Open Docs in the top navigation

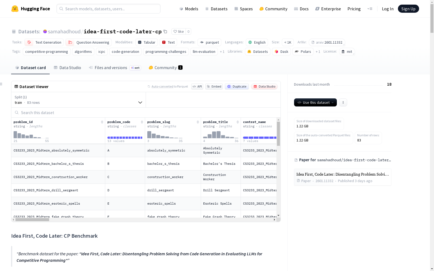click(x=301, y=9)
